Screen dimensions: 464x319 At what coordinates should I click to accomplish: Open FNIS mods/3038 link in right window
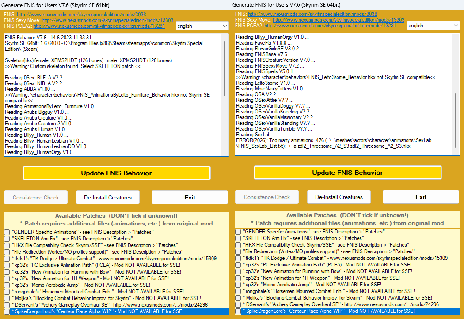[x=312, y=14]
